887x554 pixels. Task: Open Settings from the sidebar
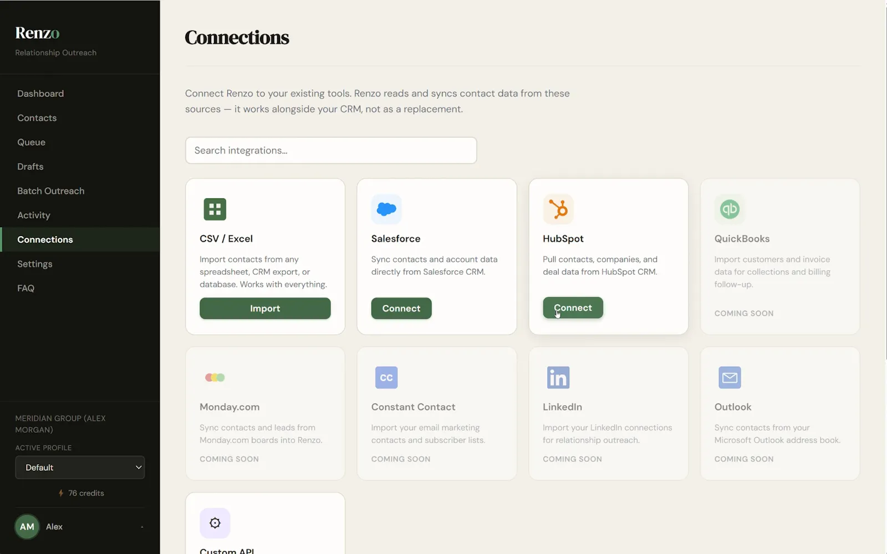pyautogui.click(x=80, y=264)
